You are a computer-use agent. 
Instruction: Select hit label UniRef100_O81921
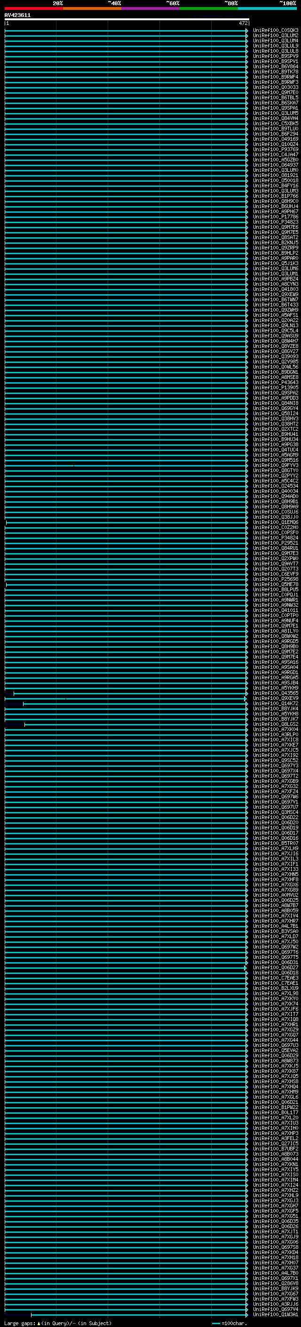276,175
